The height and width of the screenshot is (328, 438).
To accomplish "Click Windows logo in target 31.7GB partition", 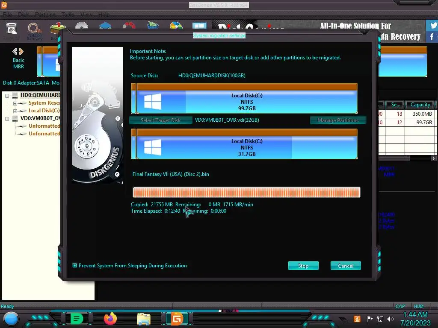I will [153, 147].
